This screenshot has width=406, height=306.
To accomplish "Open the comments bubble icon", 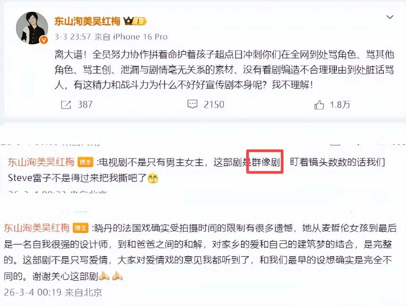I will click(192, 104).
